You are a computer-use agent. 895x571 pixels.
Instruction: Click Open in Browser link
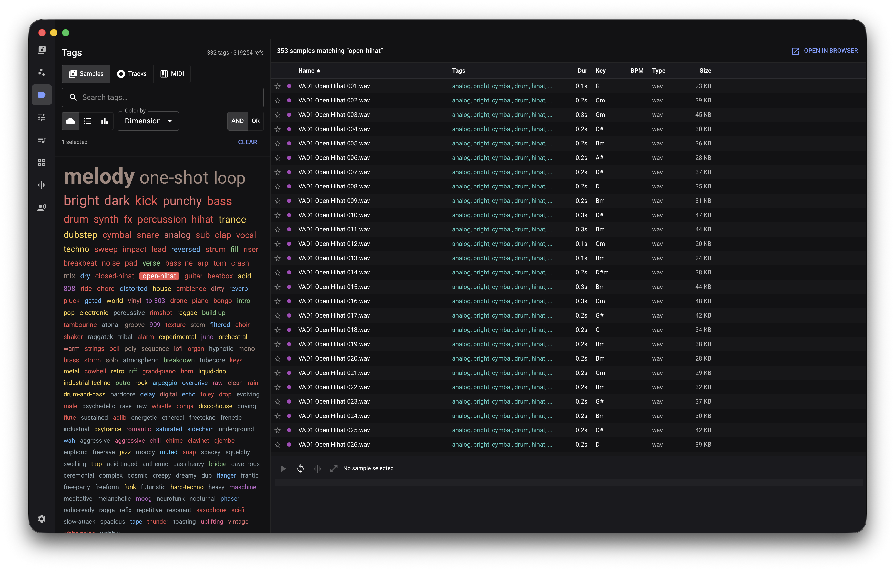pos(824,51)
